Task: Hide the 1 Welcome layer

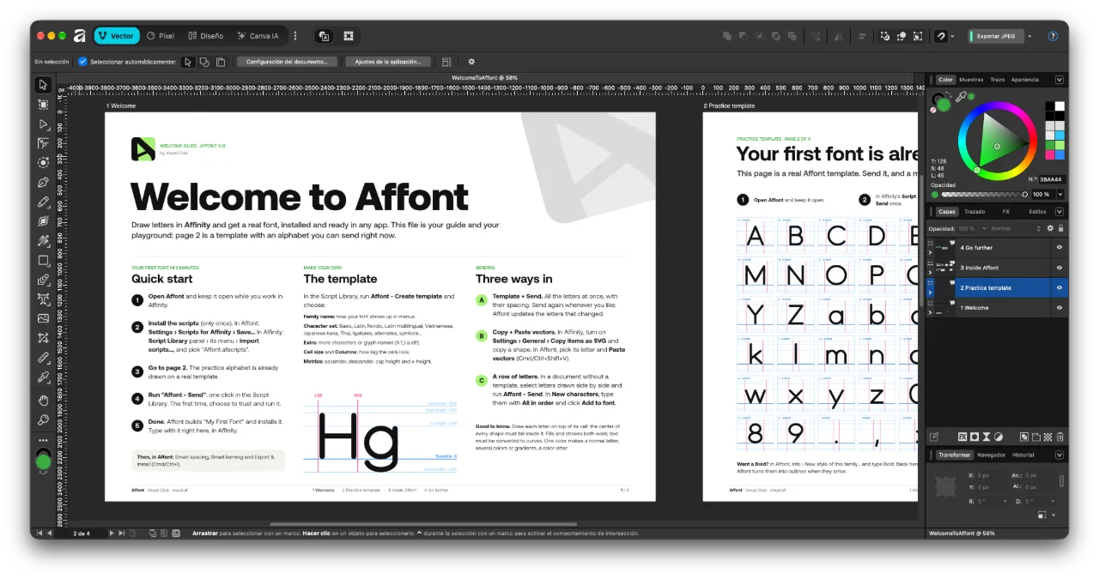Action: tap(1059, 307)
